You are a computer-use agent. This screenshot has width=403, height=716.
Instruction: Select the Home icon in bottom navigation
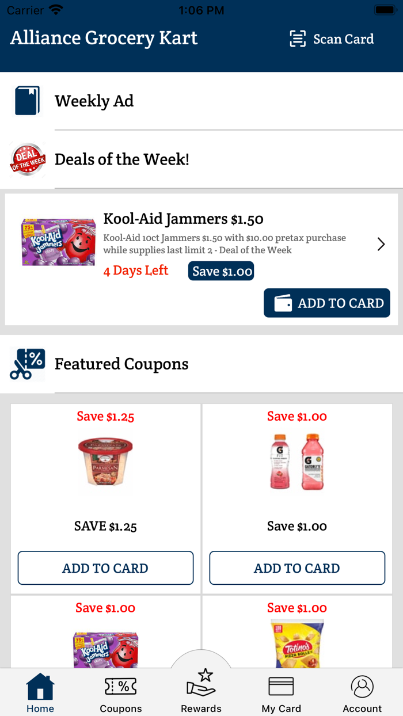[x=40, y=692]
